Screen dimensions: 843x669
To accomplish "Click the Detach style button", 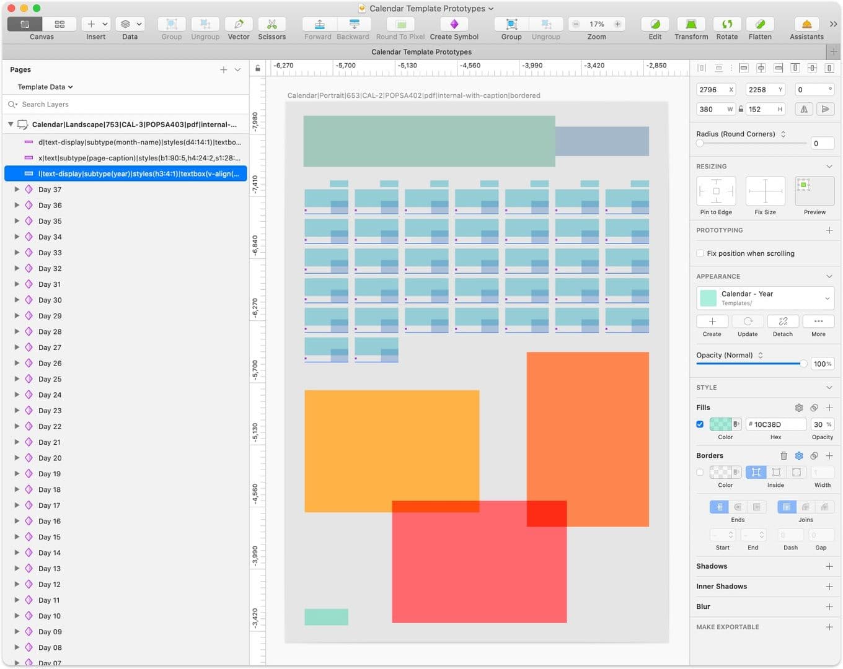I will click(x=783, y=321).
